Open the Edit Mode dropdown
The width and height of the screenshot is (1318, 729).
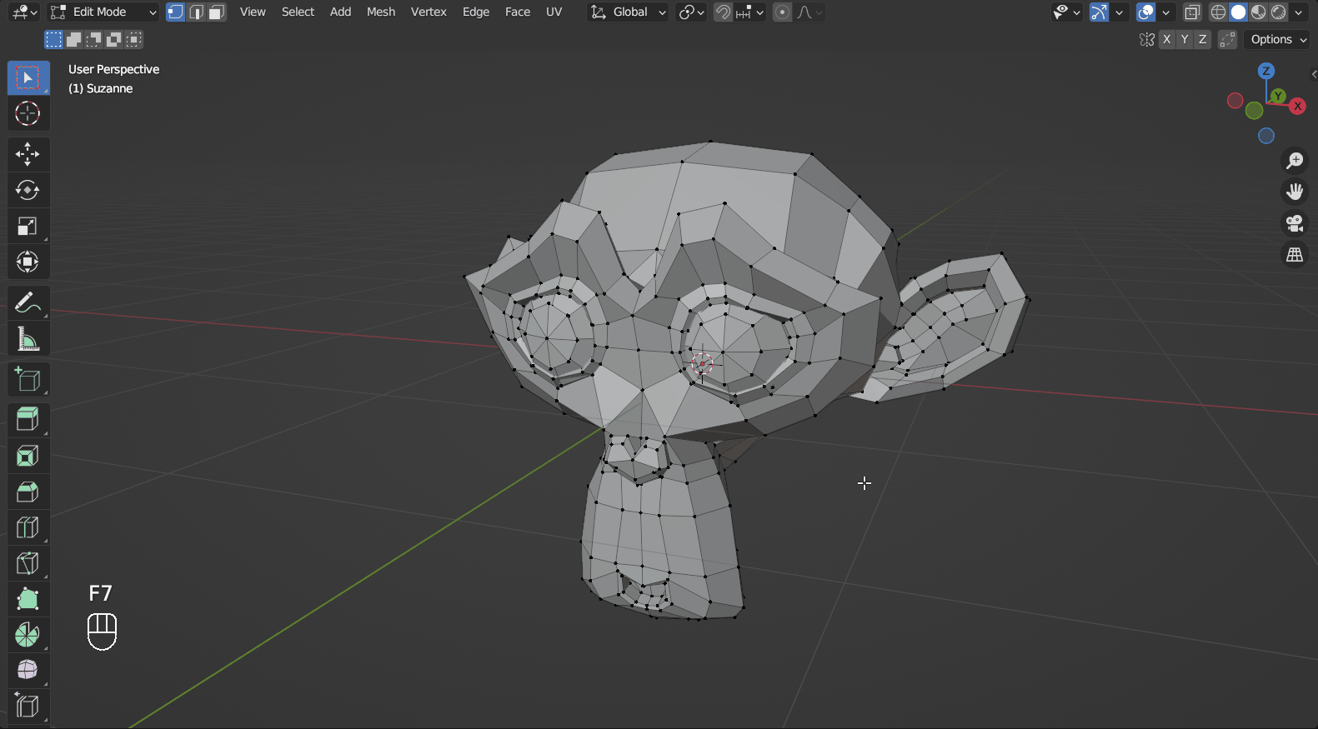(x=103, y=12)
